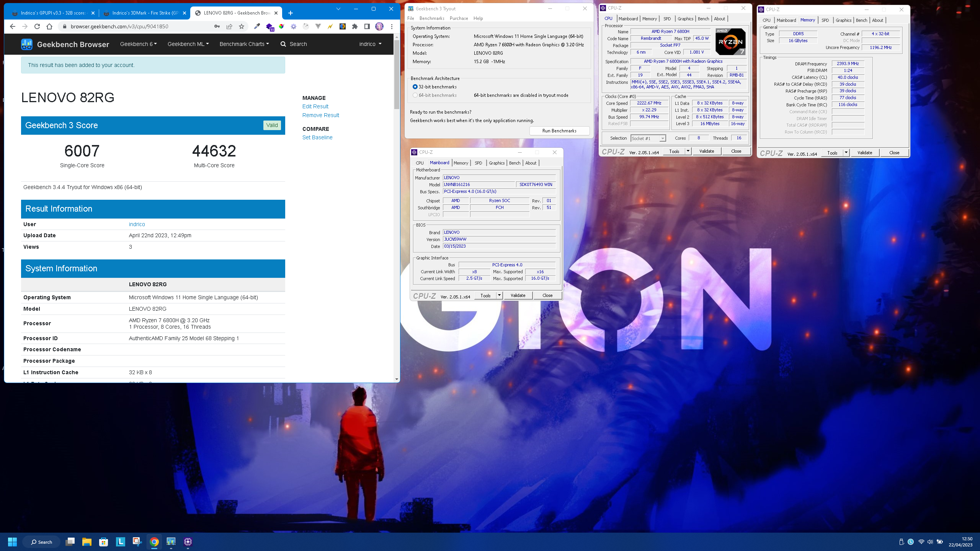Open the indrico account dropdown
The width and height of the screenshot is (980, 551).
tap(370, 44)
